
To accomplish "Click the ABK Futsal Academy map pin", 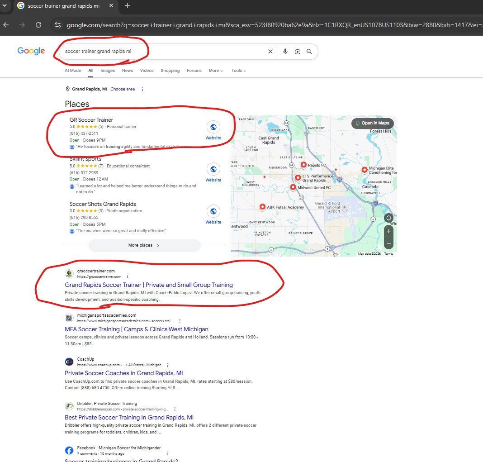I will pyautogui.click(x=262, y=207).
